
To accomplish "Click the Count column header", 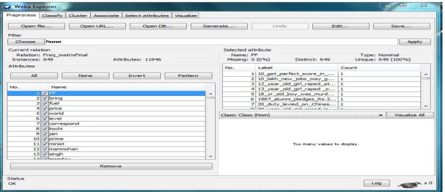I will pos(379,68).
